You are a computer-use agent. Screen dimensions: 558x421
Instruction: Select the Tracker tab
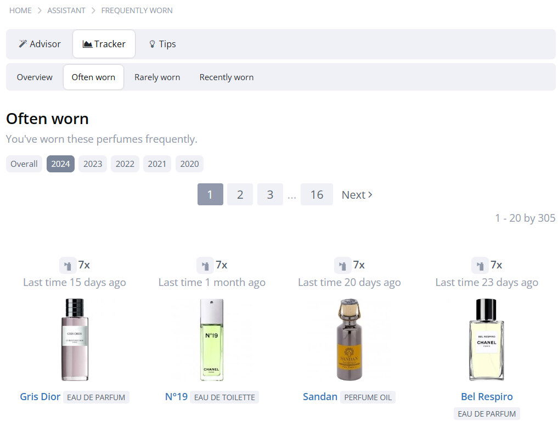click(x=104, y=44)
